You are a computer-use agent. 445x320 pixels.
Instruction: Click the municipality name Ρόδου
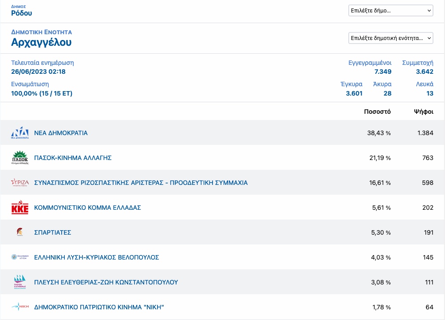click(x=22, y=13)
